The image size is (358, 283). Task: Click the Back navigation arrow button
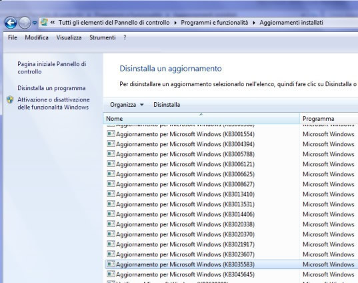pos(11,23)
